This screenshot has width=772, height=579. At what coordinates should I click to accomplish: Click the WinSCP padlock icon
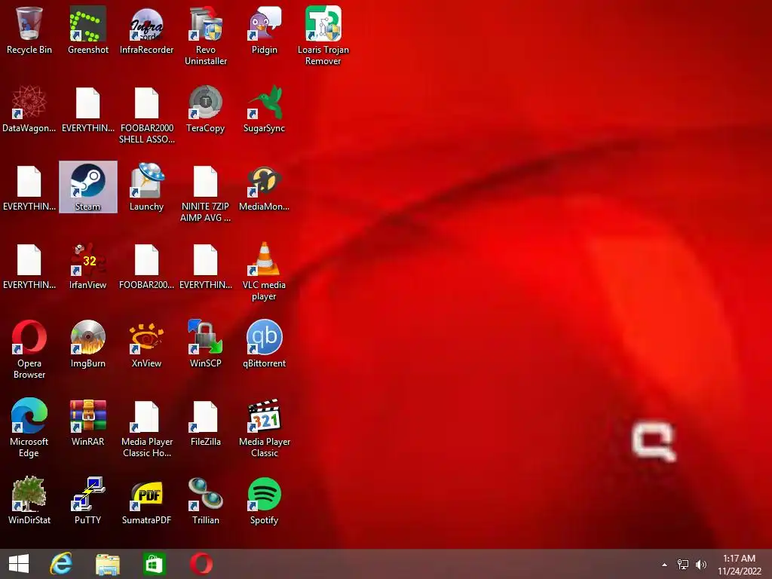(x=205, y=344)
